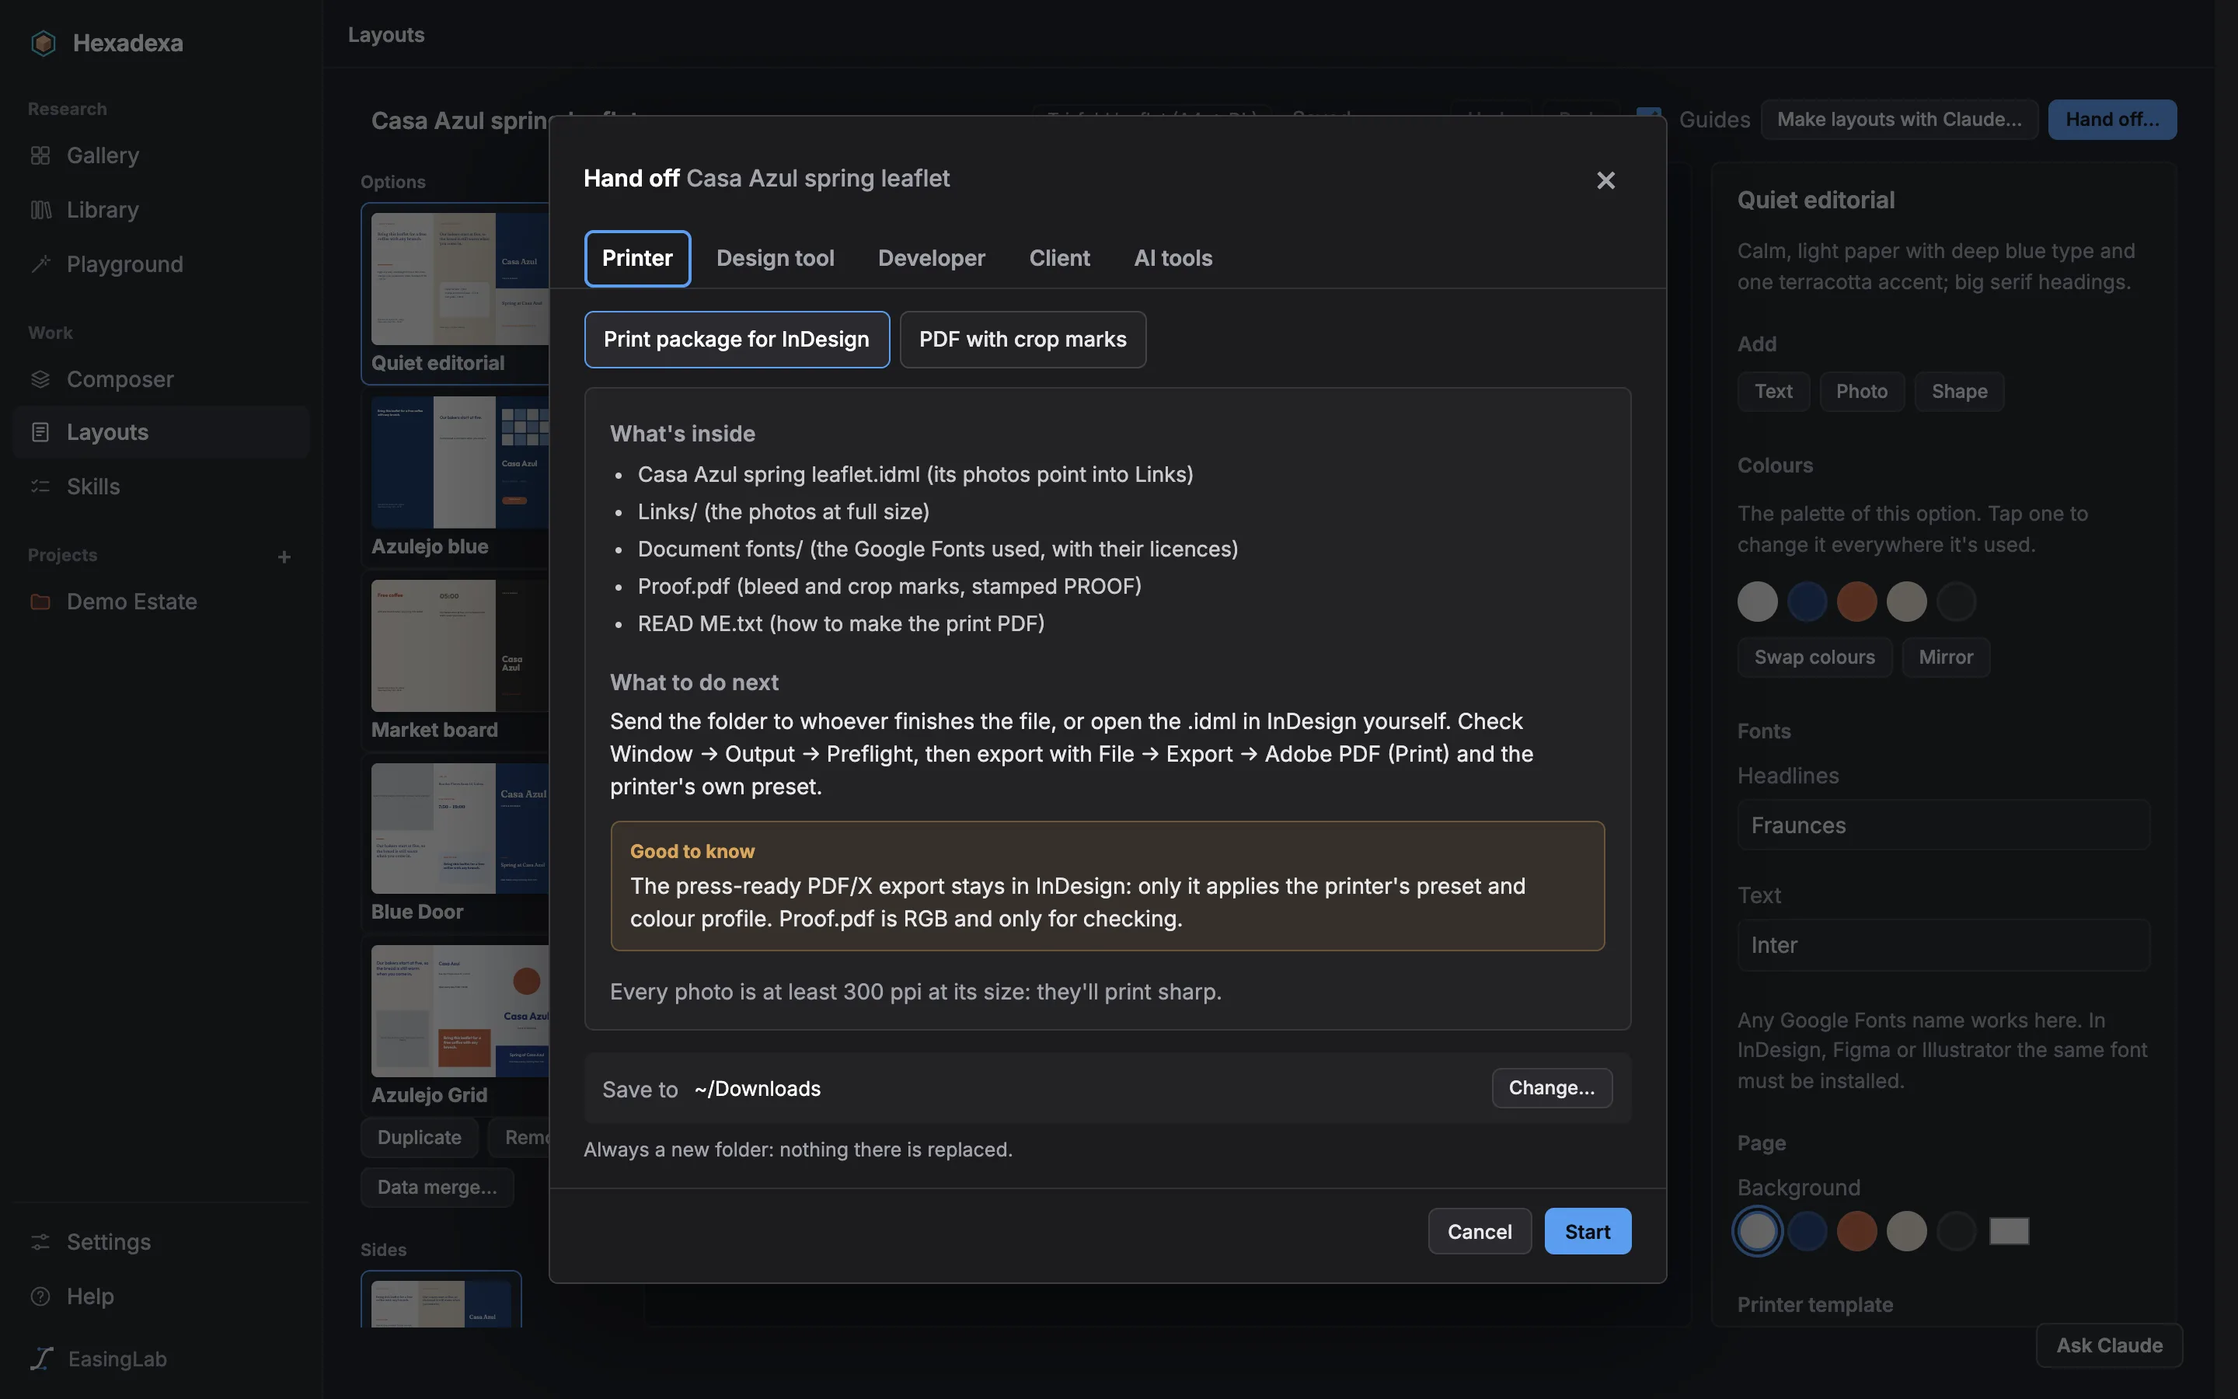Click Make layouts with Claude... button
2238x1399 pixels.
click(x=1898, y=120)
